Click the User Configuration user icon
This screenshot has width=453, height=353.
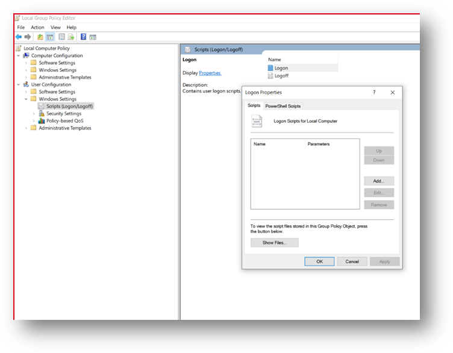[27, 84]
